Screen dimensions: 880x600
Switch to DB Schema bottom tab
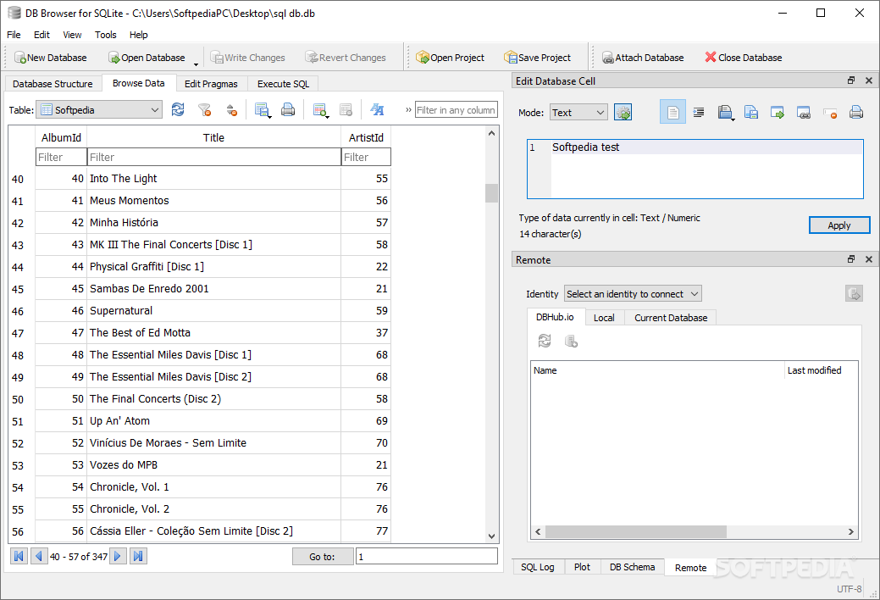632,567
